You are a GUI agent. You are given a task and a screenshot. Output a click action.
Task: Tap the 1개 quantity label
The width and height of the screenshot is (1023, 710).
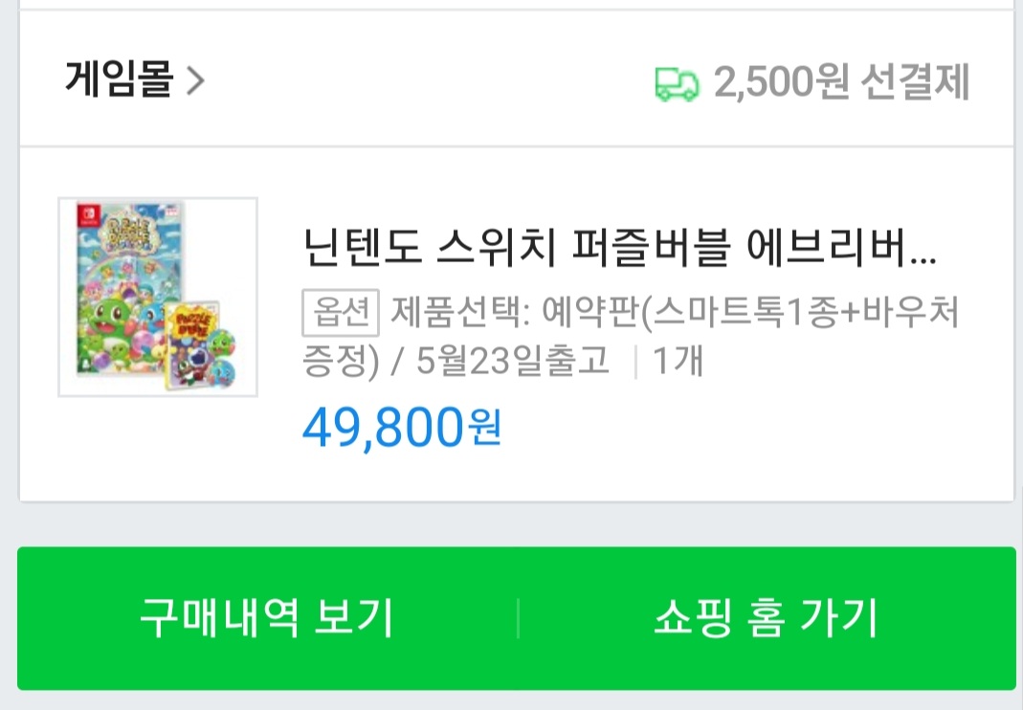[678, 360]
